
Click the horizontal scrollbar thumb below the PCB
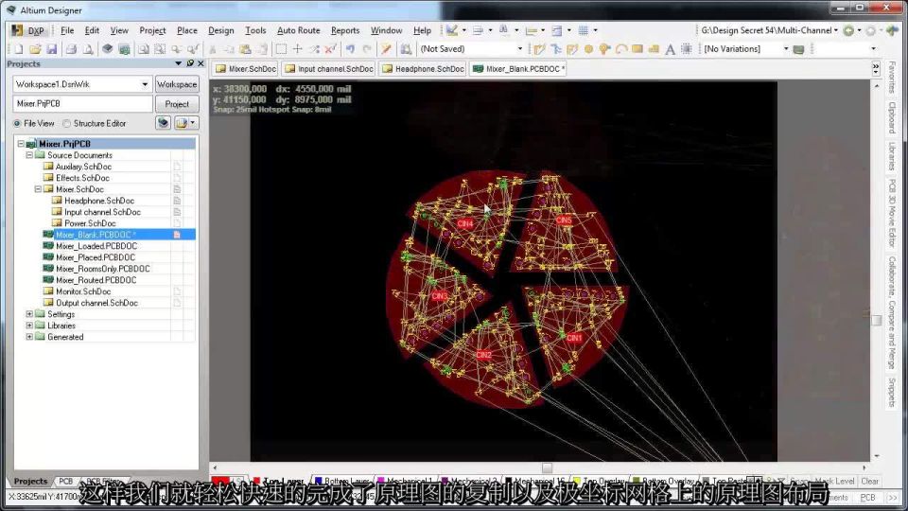pos(547,467)
